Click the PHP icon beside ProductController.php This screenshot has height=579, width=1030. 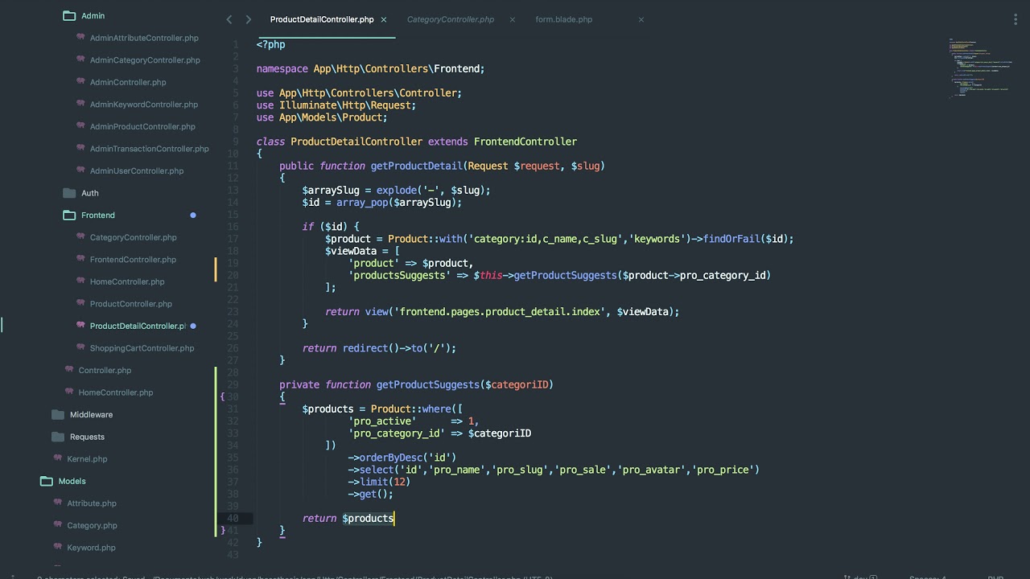point(80,304)
